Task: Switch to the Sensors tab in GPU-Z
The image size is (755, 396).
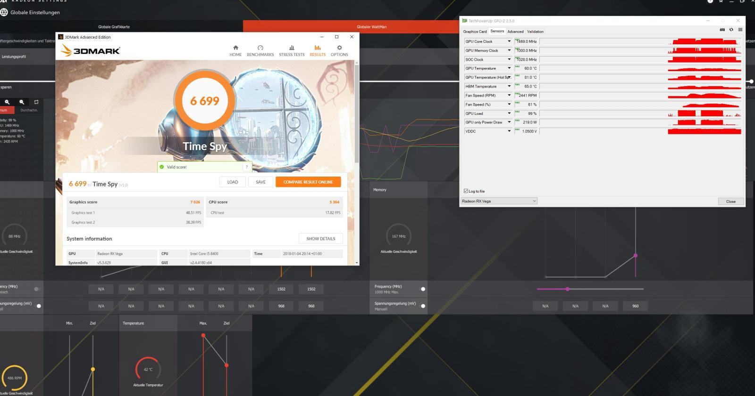Action: (497, 31)
